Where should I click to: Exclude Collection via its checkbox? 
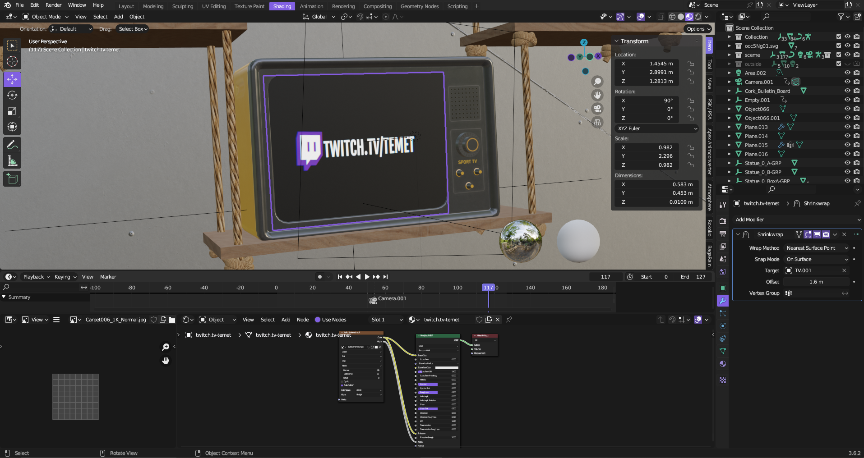click(838, 37)
